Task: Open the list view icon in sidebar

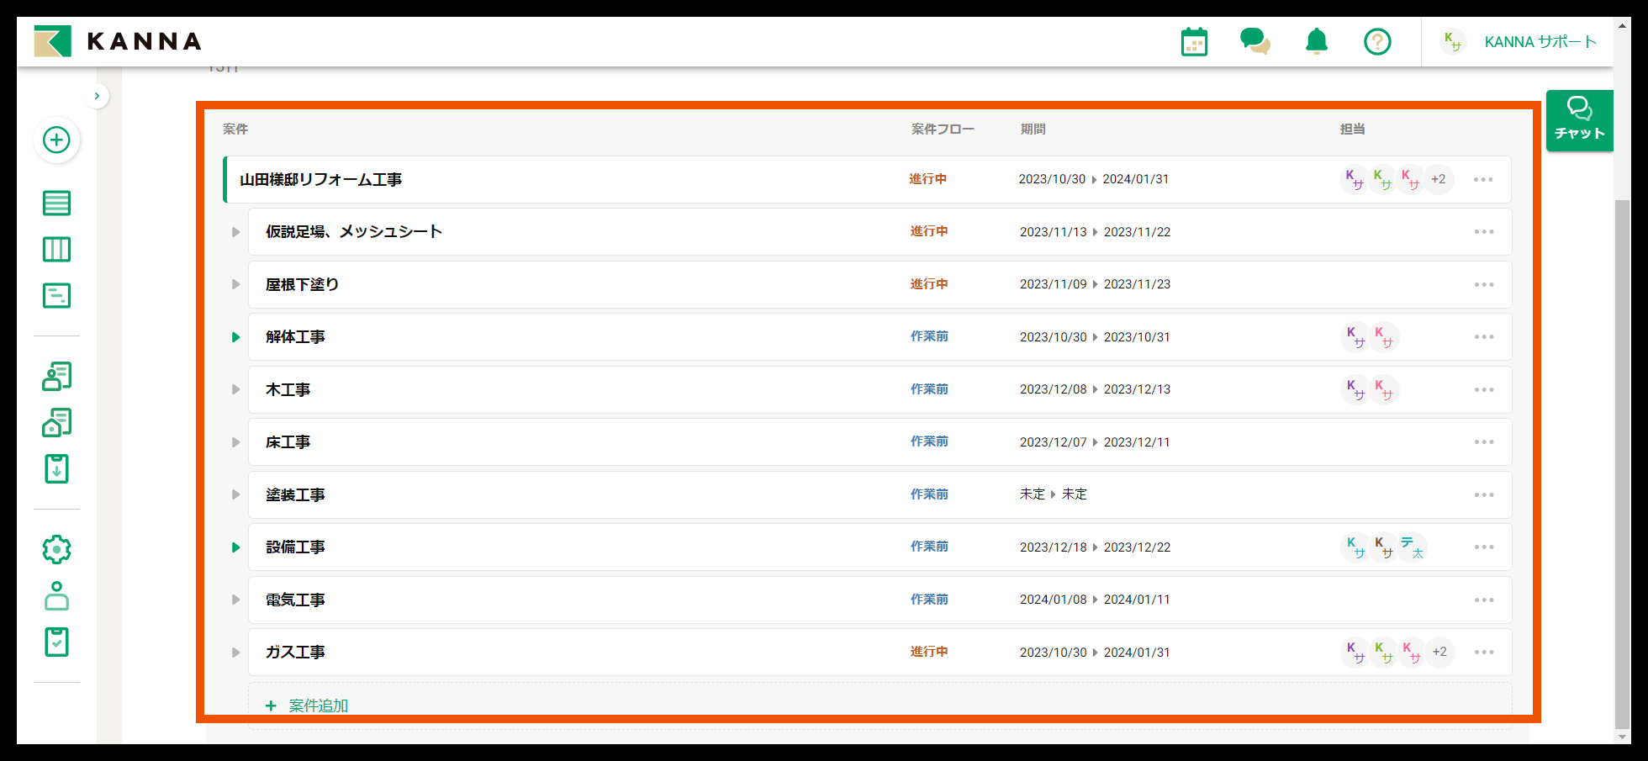Action: [x=56, y=203]
